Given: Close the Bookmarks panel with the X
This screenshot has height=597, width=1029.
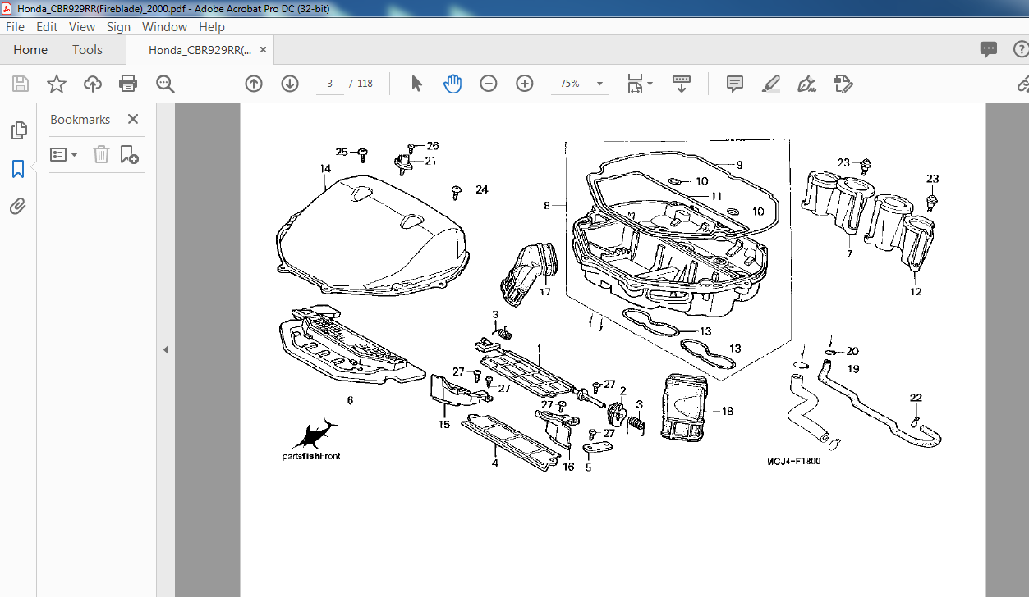Looking at the screenshot, I should (133, 119).
